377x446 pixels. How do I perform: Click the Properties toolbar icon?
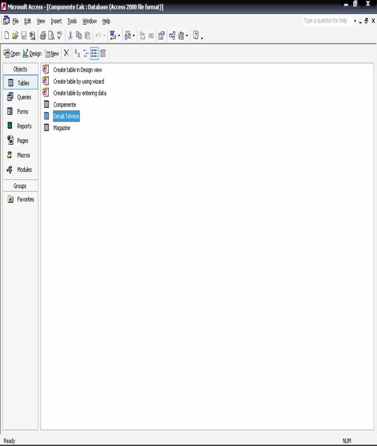pyautogui.click(x=161, y=36)
